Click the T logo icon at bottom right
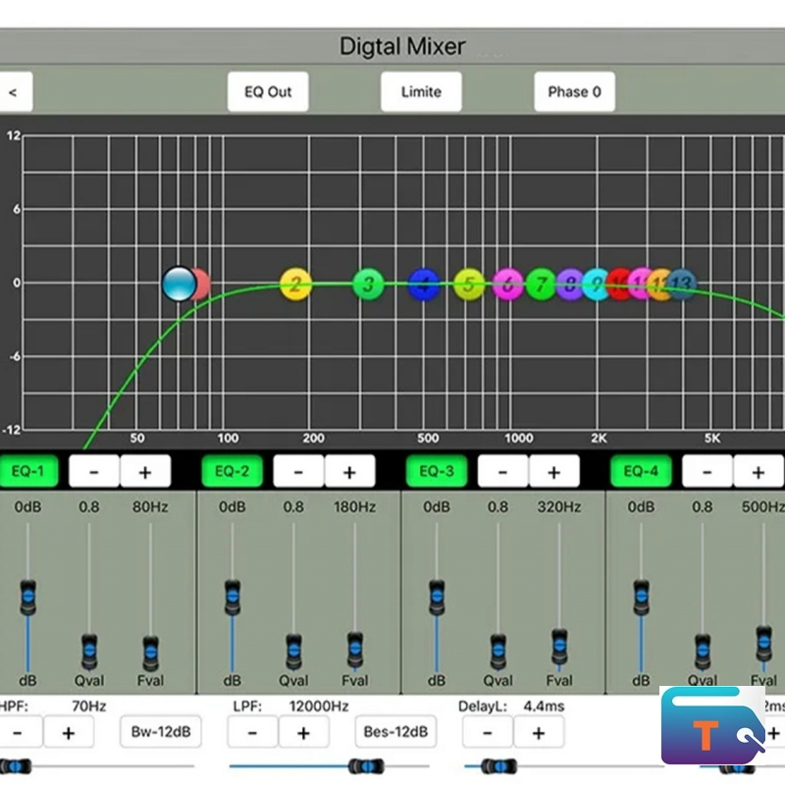The width and height of the screenshot is (785, 785). click(x=712, y=726)
